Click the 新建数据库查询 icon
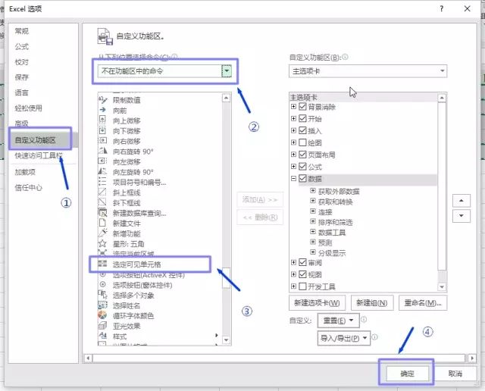Image resolution: width=485 pixels, height=391 pixels. [x=102, y=213]
